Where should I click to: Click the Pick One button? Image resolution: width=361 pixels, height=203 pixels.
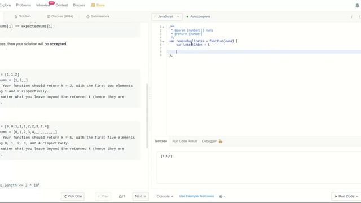[x=73, y=196]
